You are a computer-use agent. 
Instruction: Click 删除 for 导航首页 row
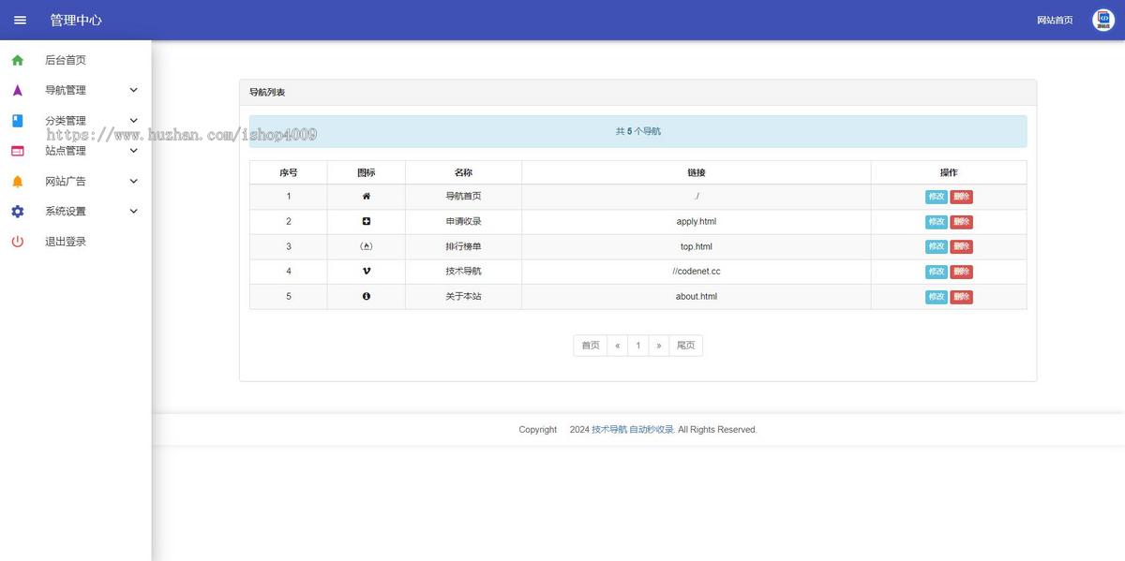(x=961, y=197)
